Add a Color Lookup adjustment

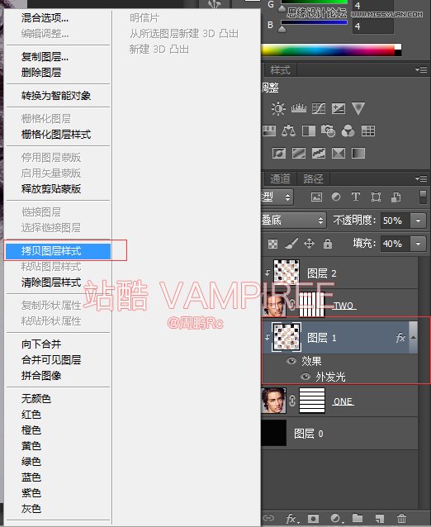(368, 131)
